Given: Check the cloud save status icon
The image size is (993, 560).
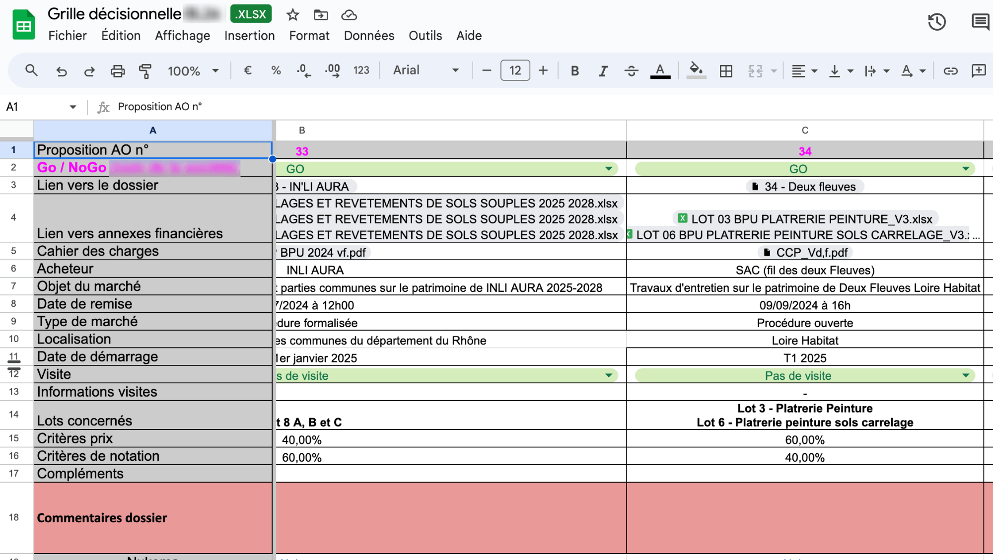Looking at the screenshot, I should pos(349,15).
